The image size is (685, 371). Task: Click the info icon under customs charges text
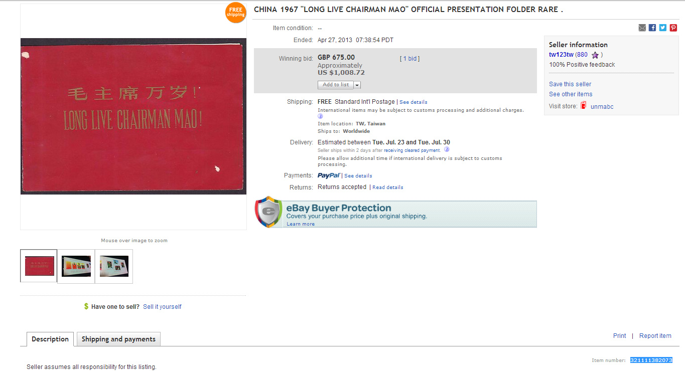click(320, 116)
